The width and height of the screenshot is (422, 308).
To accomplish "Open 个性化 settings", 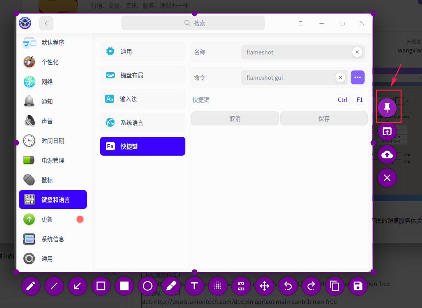I will [x=53, y=62].
